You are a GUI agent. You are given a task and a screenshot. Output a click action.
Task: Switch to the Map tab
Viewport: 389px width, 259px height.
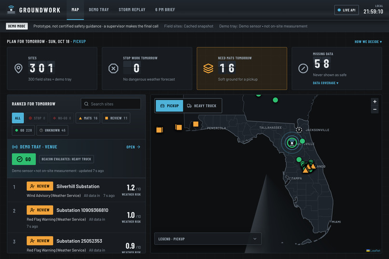click(75, 10)
